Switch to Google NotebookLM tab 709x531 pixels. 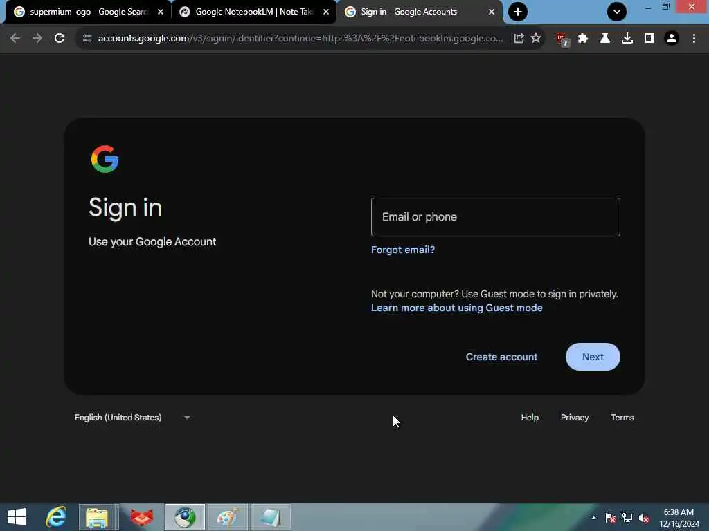[x=253, y=12]
